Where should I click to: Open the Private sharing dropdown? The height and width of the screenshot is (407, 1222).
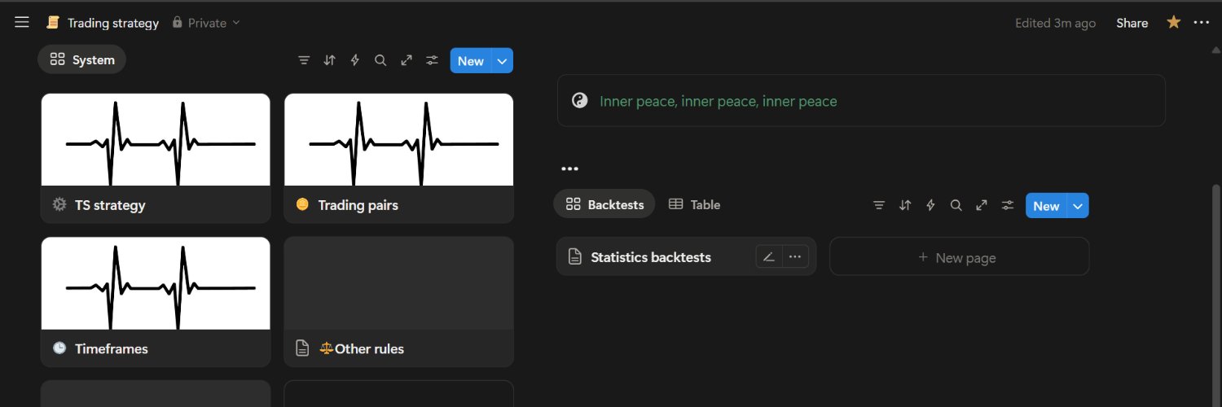(x=207, y=23)
